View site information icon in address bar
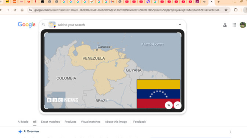 coord(30,10)
